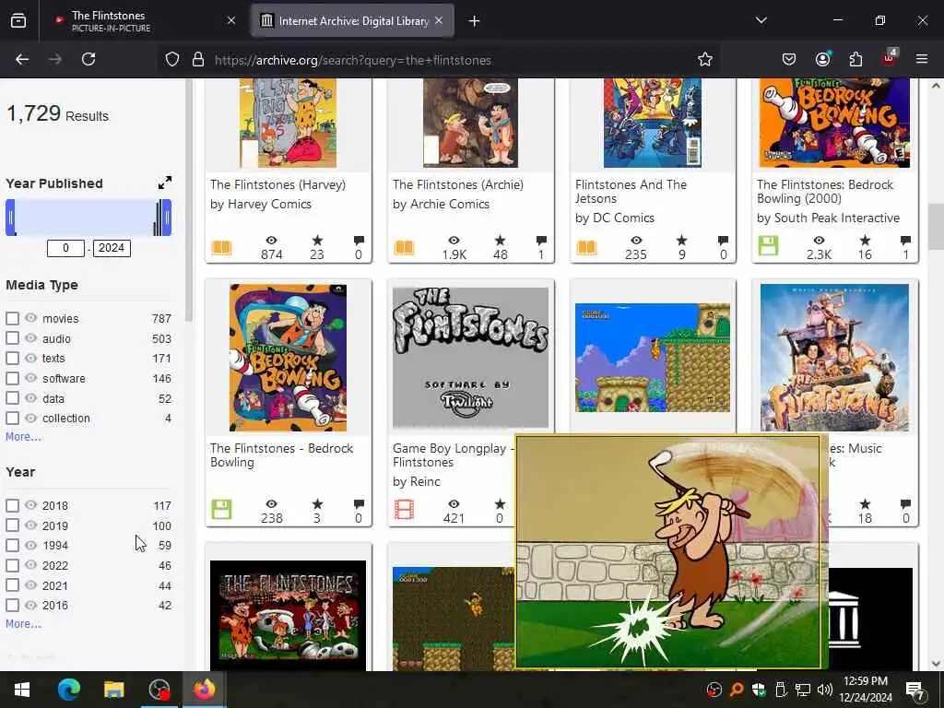The width and height of the screenshot is (944, 708).
Task: Check the 2018 year checkbox
Action: [12, 505]
